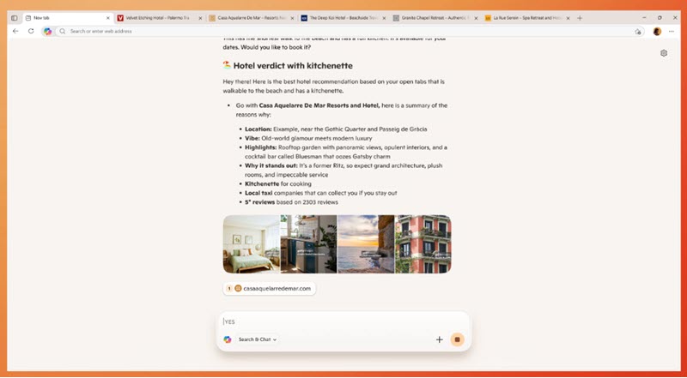Screen dimensions: 687x378
Task: Close the La Rue Serein tab
Action: coord(568,18)
